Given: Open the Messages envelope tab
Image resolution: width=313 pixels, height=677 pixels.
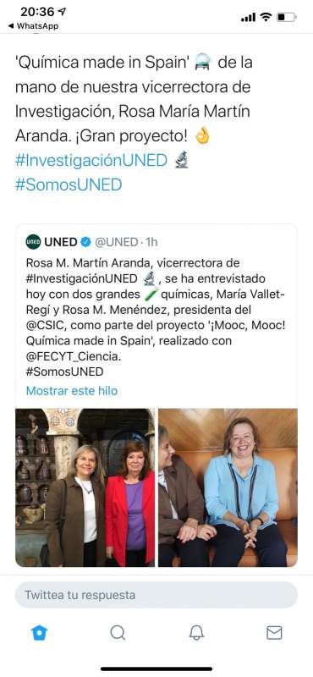Looking at the screenshot, I should pos(274,632).
